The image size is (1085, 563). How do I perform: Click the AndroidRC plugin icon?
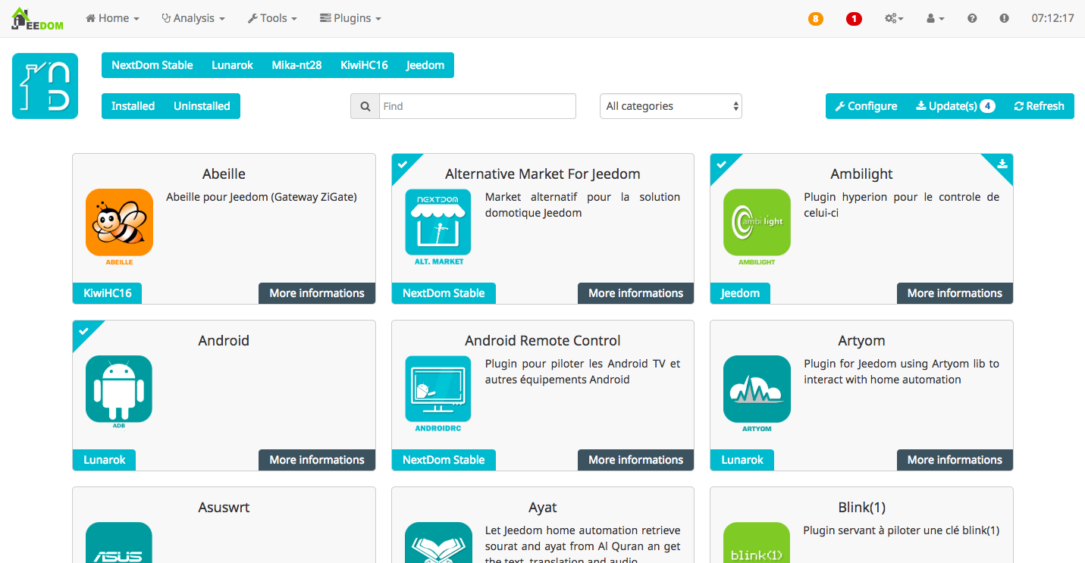[x=438, y=389]
